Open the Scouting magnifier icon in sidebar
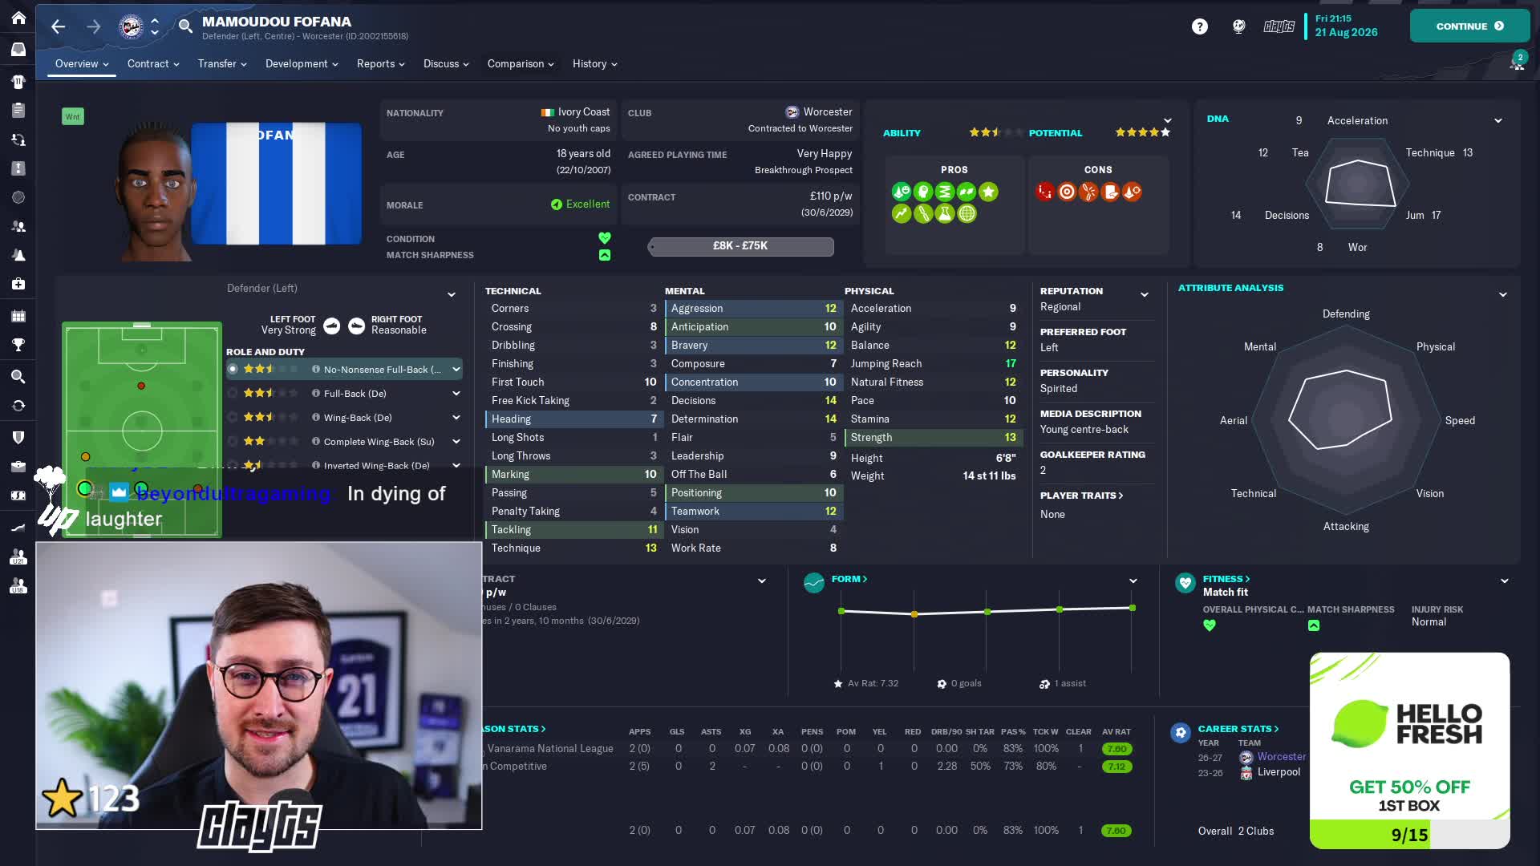The image size is (1540, 866). pos(18,376)
